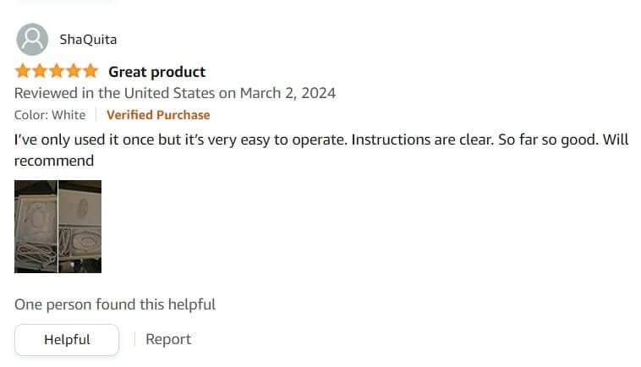
Task: Click the review body's first line
Action: tap(321, 140)
